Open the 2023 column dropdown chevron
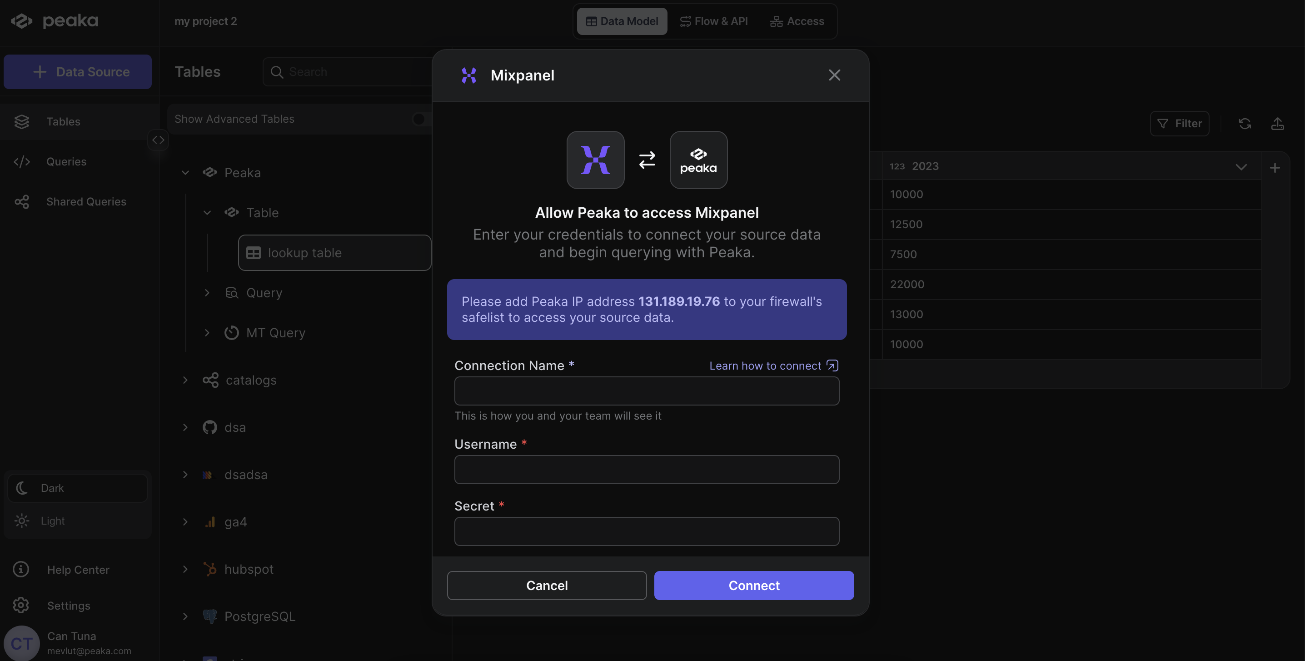This screenshot has height=661, width=1305. click(x=1240, y=167)
